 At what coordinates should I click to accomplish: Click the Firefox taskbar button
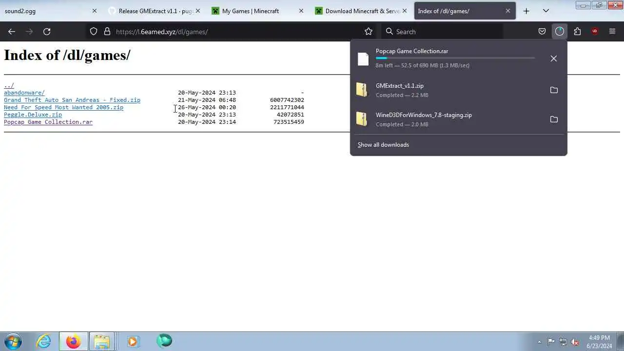[74, 341]
